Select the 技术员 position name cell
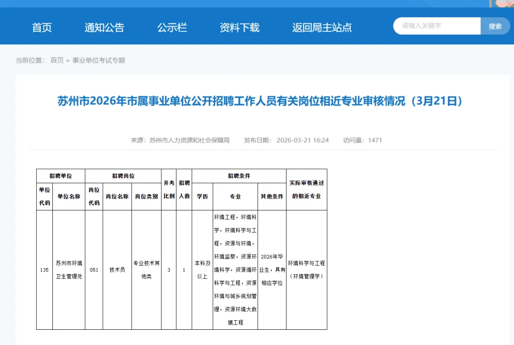The height and width of the screenshot is (345, 514). (117, 270)
